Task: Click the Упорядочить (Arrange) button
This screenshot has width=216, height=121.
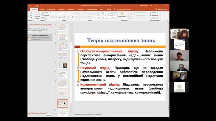Action: click(x=122, y=15)
